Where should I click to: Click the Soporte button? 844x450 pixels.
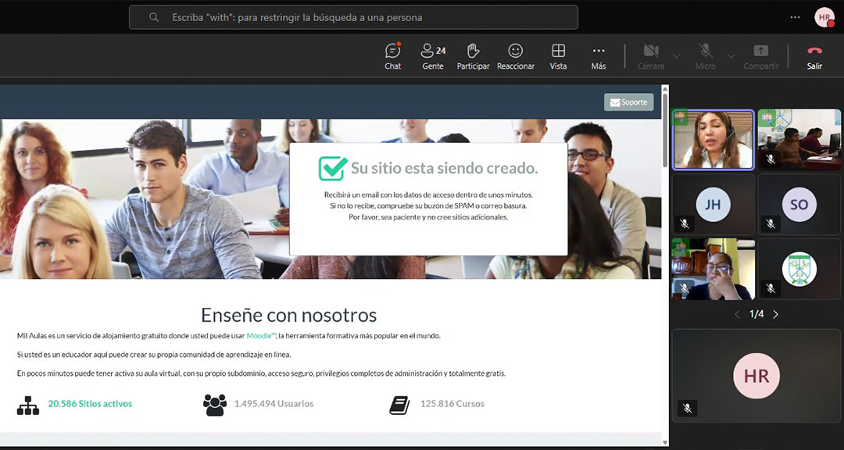coord(628,102)
